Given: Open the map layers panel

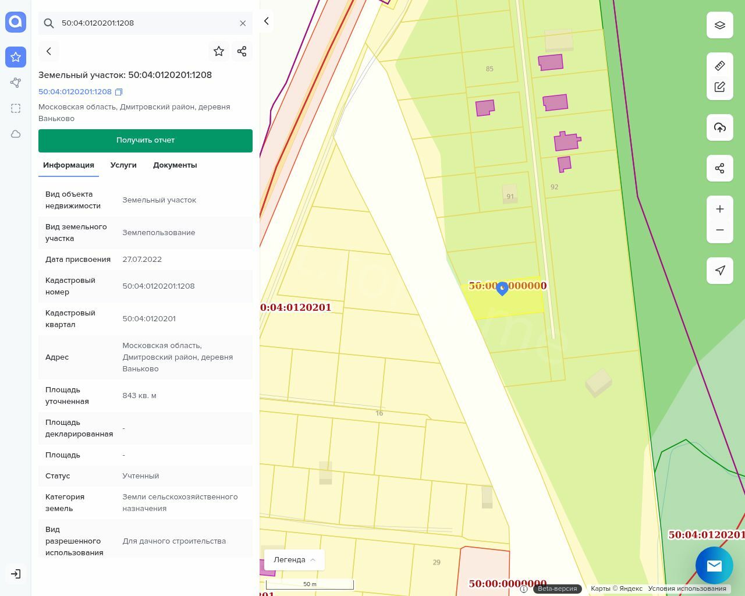Looking at the screenshot, I should pyautogui.click(x=719, y=25).
